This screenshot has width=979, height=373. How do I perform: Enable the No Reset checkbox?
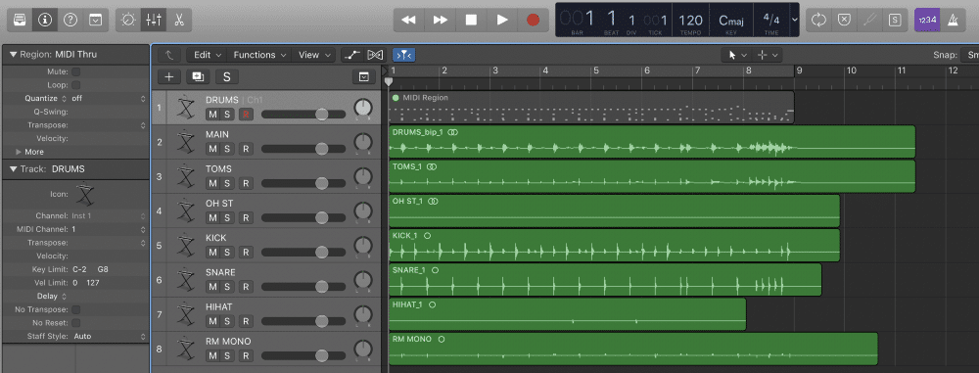pos(75,322)
